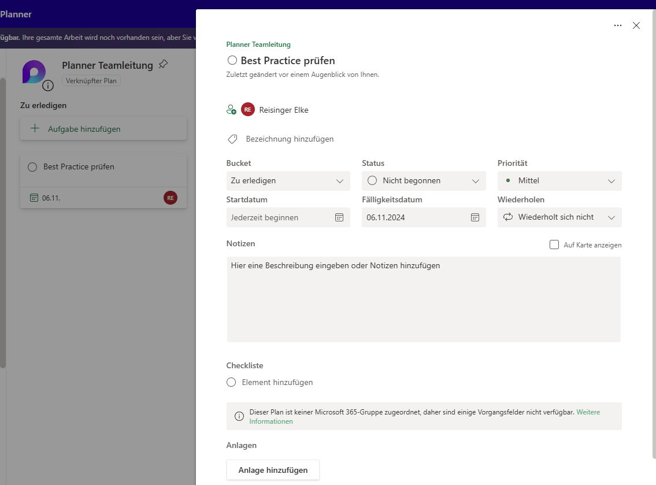Click the Planner app title in header
Image resolution: width=656 pixels, height=485 pixels.
point(16,14)
